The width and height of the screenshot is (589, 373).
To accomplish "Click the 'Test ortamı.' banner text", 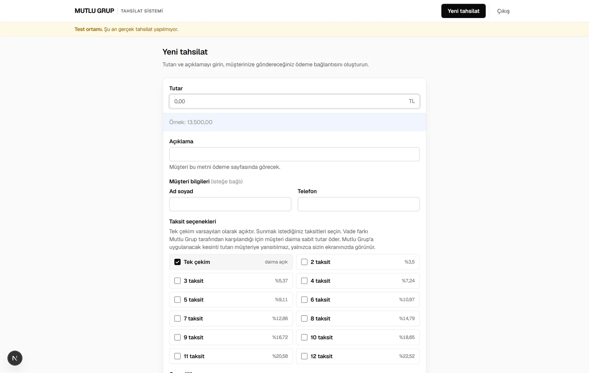I will point(89,29).
